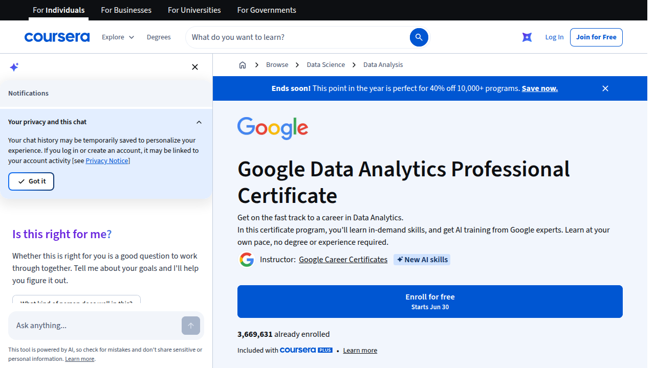Dismiss the promo banner
This screenshot has width=655, height=368.
605,88
